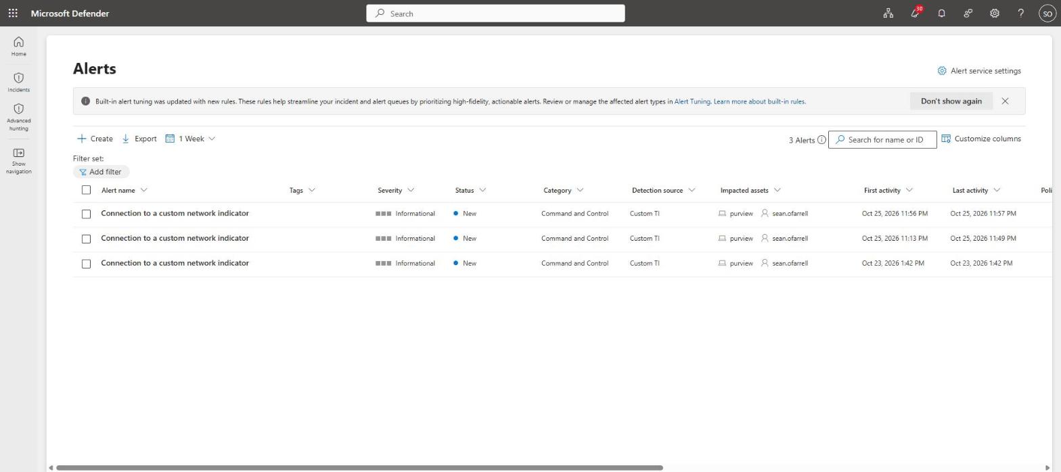Click device icon in Oct 25 11:56 PM row

tap(722, 213)
